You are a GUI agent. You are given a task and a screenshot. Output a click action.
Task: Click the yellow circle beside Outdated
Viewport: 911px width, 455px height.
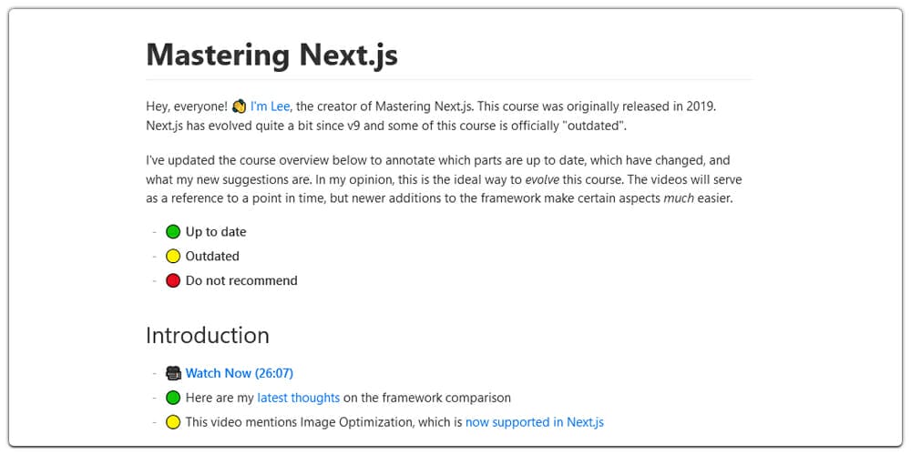click(x=173, y=256)
